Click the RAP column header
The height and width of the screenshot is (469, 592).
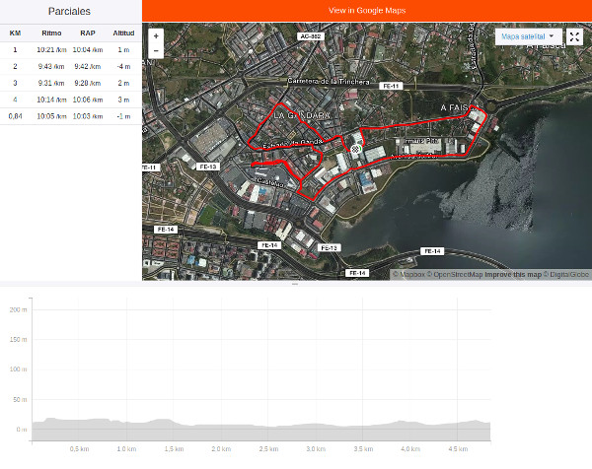88,32
